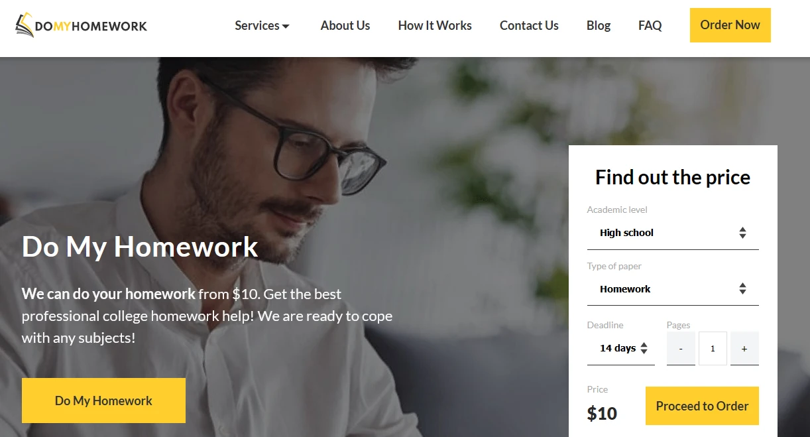
Task: Decrease pages with the minus button
Action: point(681,348)
